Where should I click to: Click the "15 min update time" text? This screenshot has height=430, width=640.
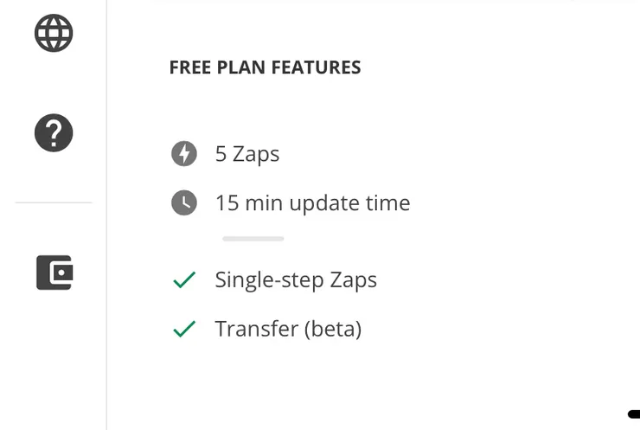coord(312,203)
